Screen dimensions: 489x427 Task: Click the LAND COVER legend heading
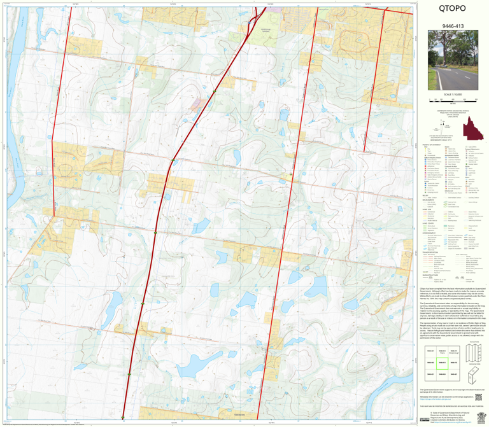coord(428,223)
